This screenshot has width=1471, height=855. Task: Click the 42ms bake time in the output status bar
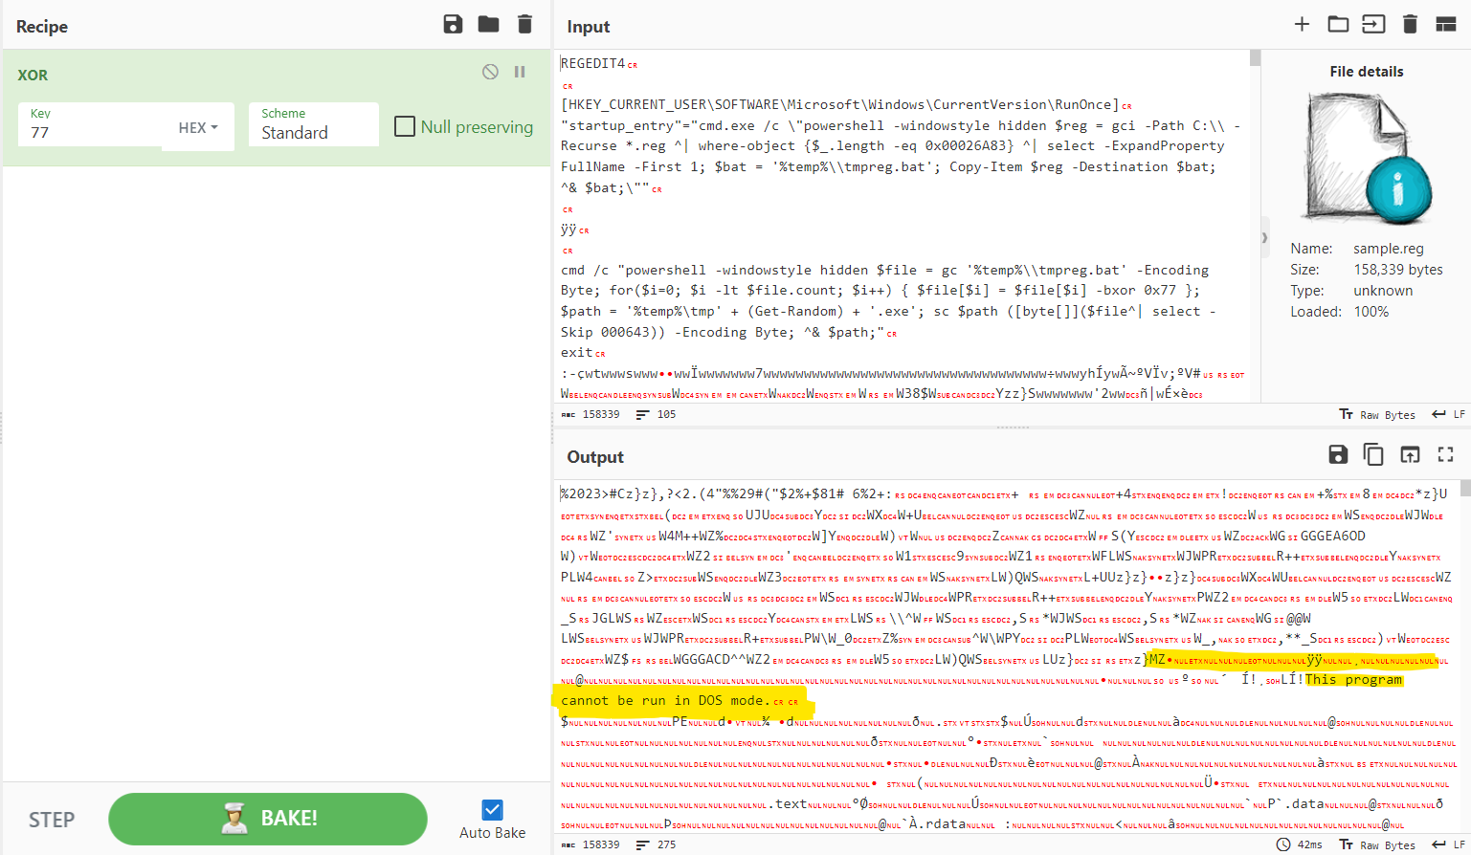(x=1300, y=844)
